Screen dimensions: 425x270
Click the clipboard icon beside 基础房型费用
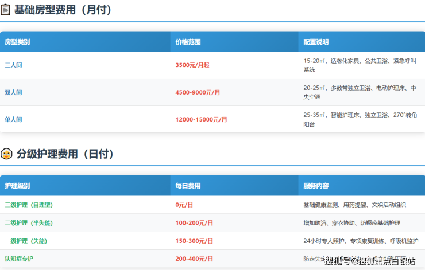pos(5,10)
